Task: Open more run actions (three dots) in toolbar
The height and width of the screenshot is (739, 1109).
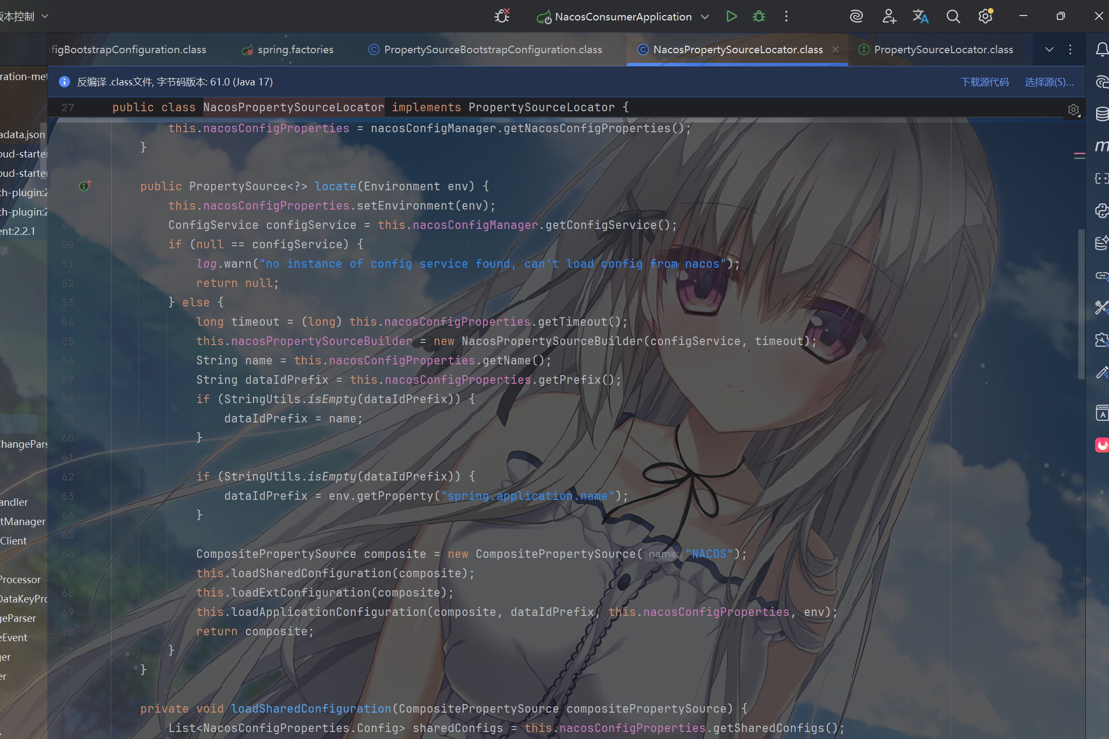Action: point(786,16)
